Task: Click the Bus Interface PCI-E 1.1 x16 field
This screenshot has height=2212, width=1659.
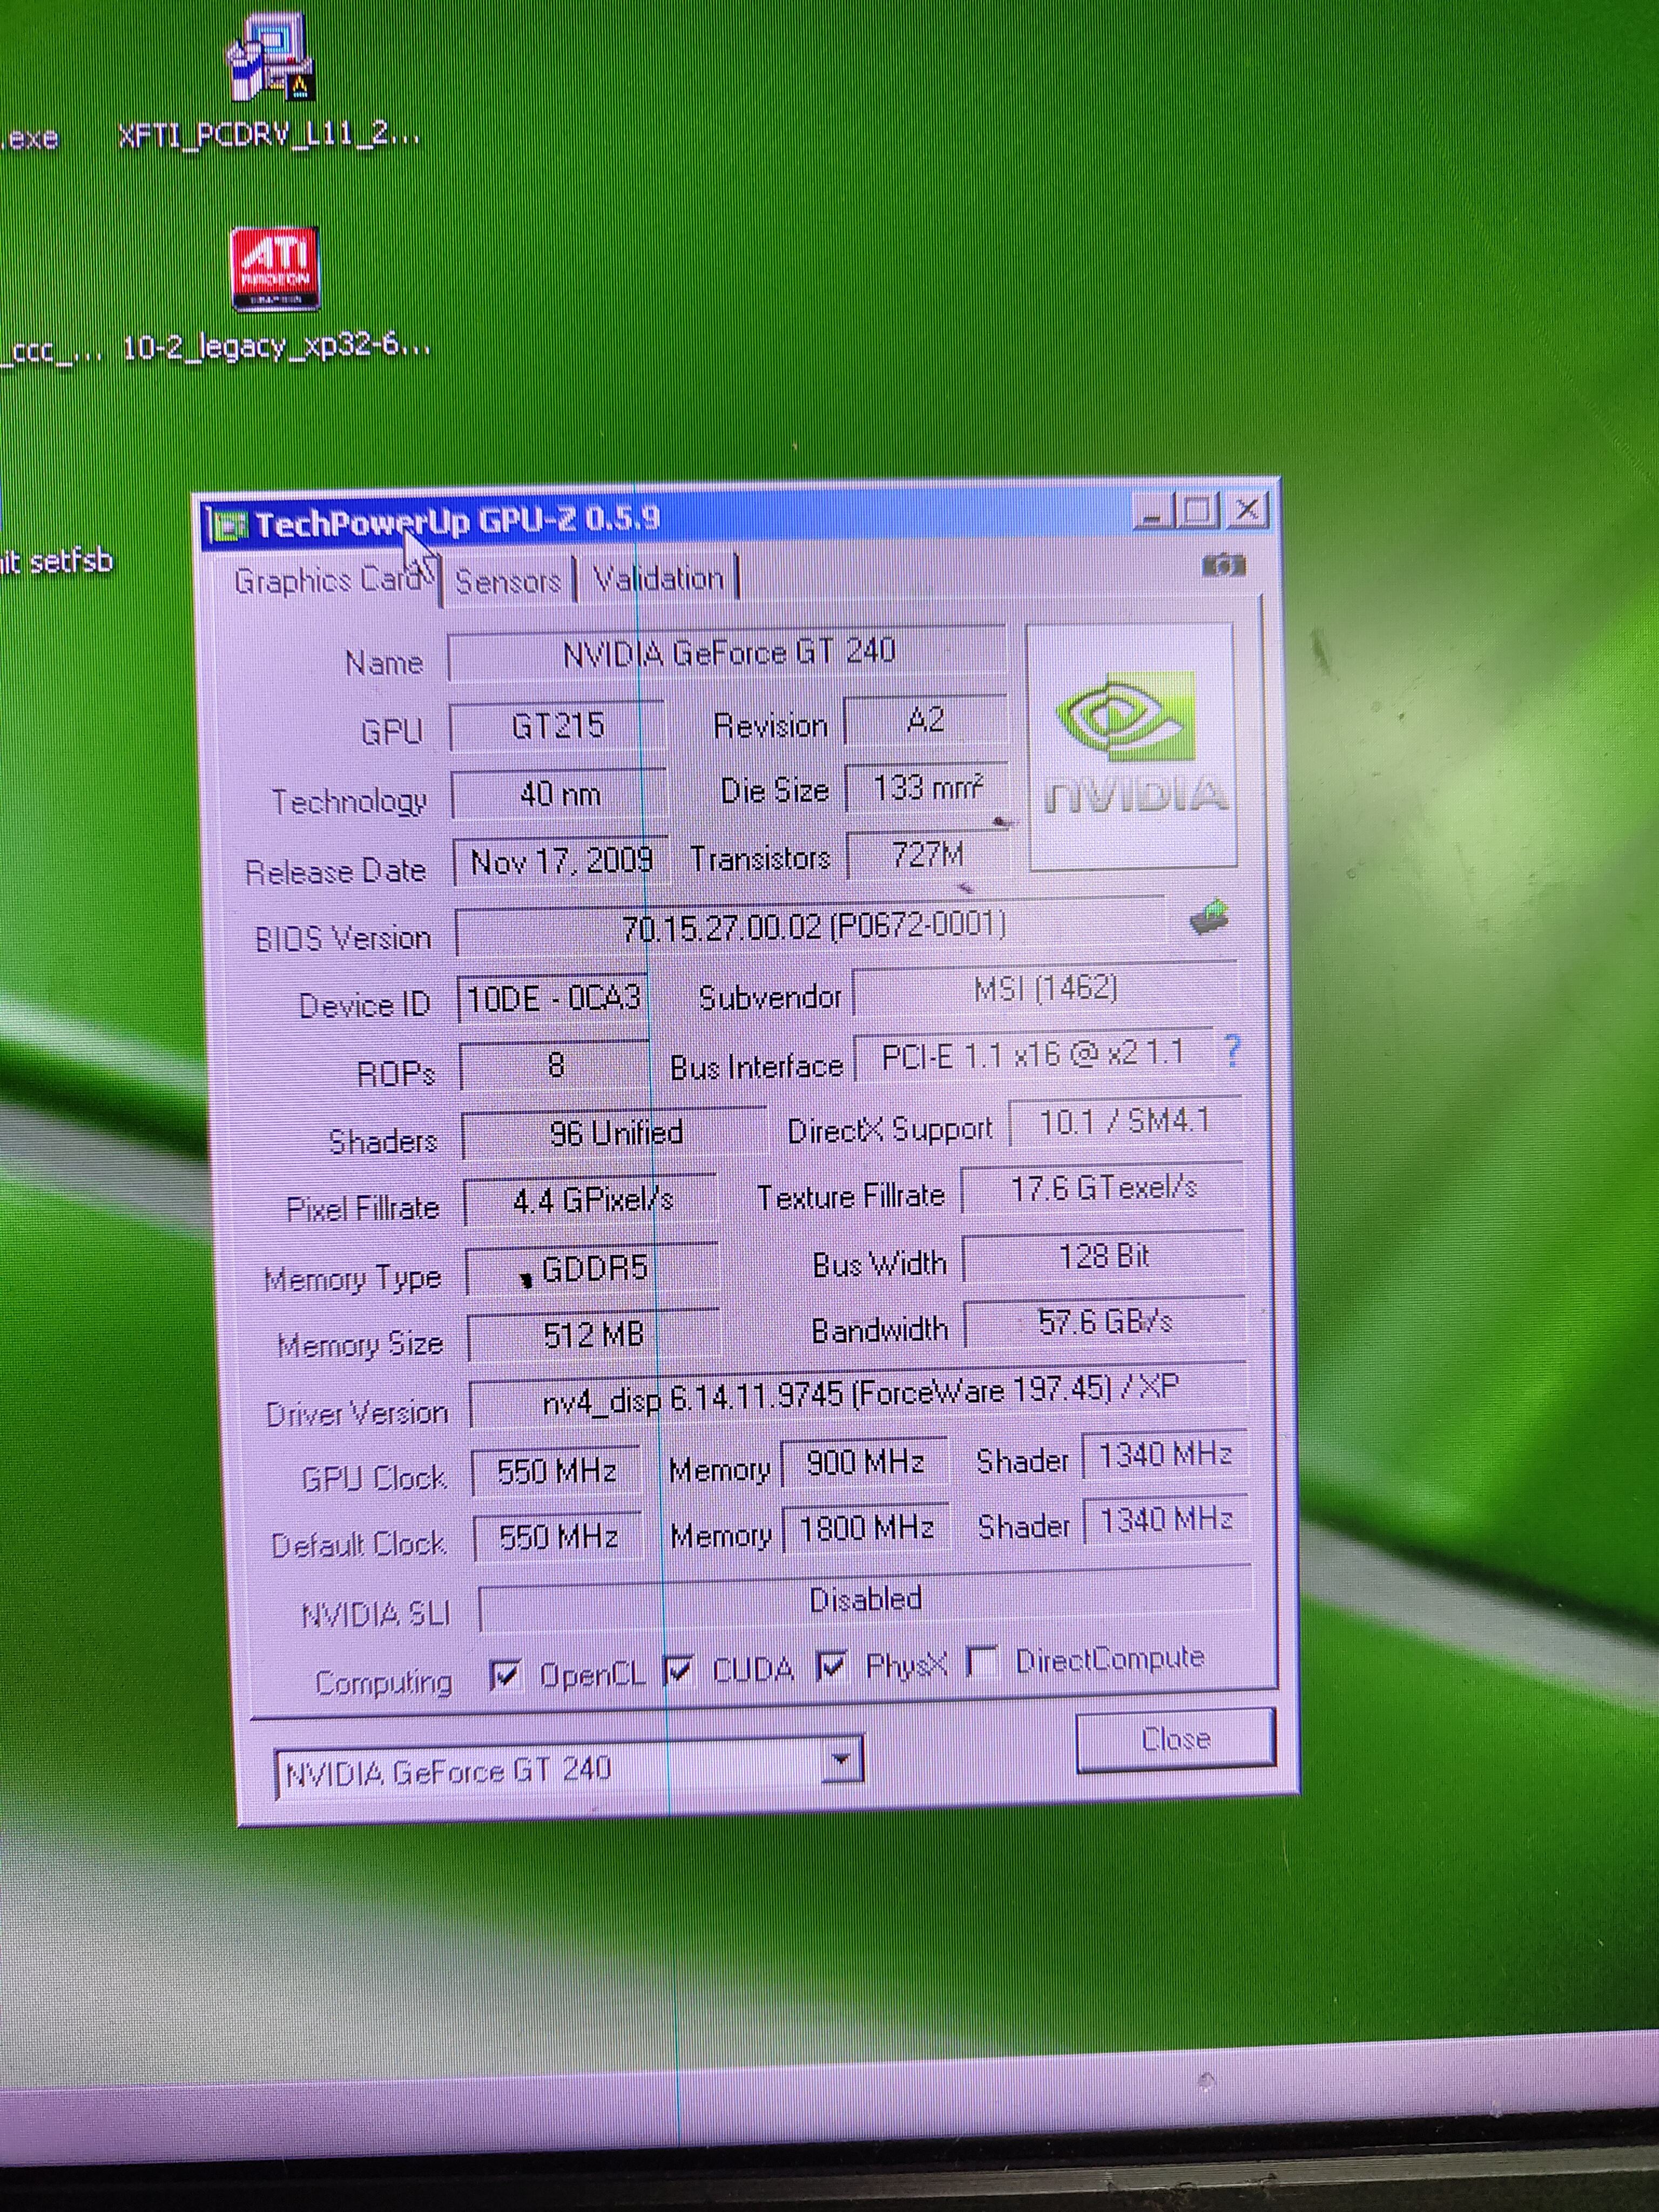Action: (1033, 1054)
